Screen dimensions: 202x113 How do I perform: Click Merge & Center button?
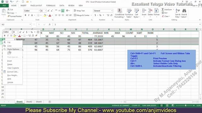[x=82, y=15]
